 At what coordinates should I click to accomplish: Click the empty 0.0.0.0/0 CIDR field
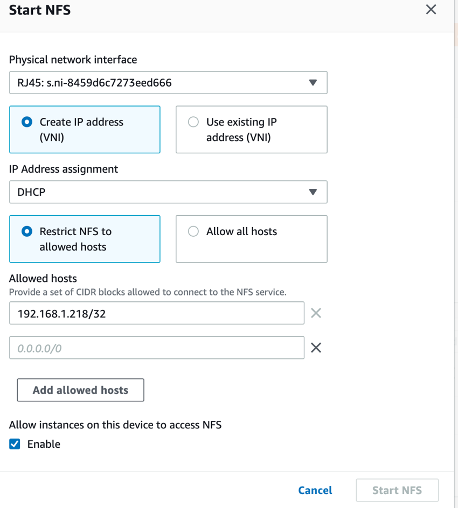[157, 348]
